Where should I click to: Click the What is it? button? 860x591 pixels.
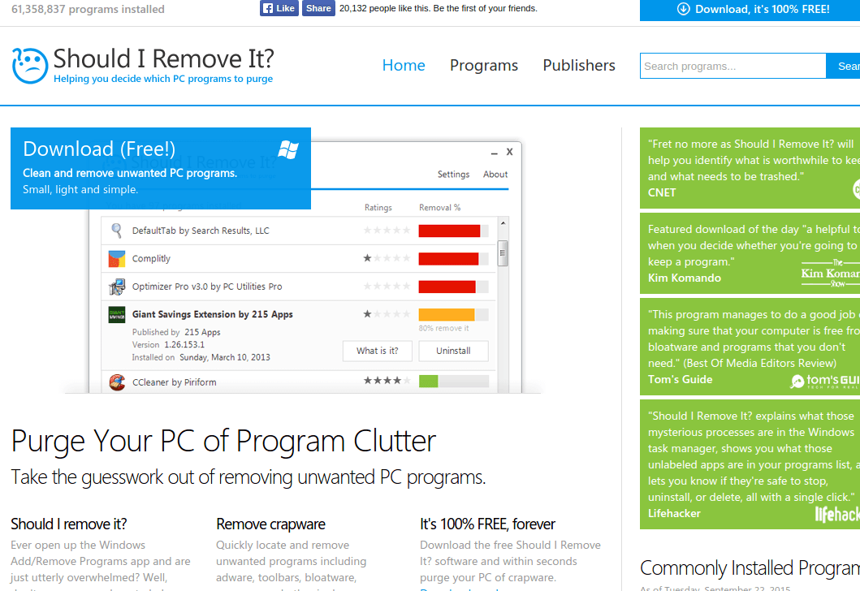378,351
